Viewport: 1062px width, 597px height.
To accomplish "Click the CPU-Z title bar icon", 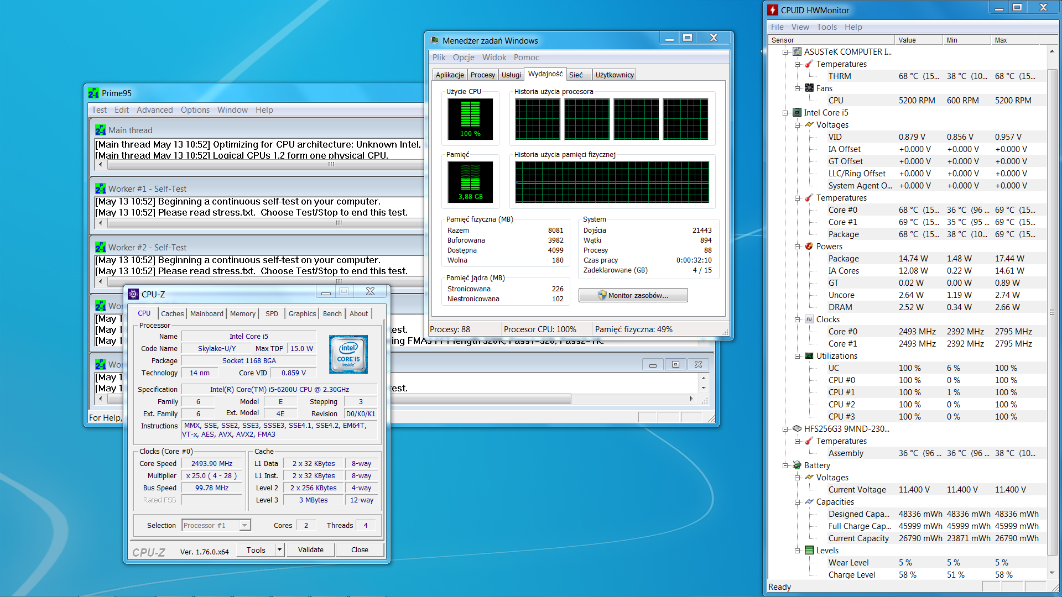I will click(x=133, y=295).
